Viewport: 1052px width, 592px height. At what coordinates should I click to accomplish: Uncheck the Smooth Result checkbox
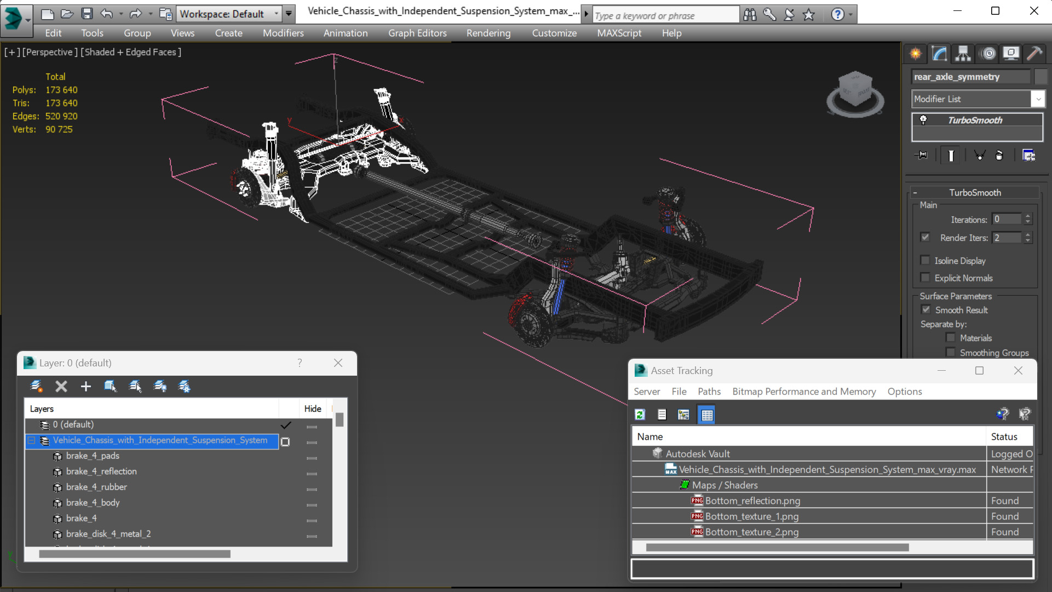[925, 310]
